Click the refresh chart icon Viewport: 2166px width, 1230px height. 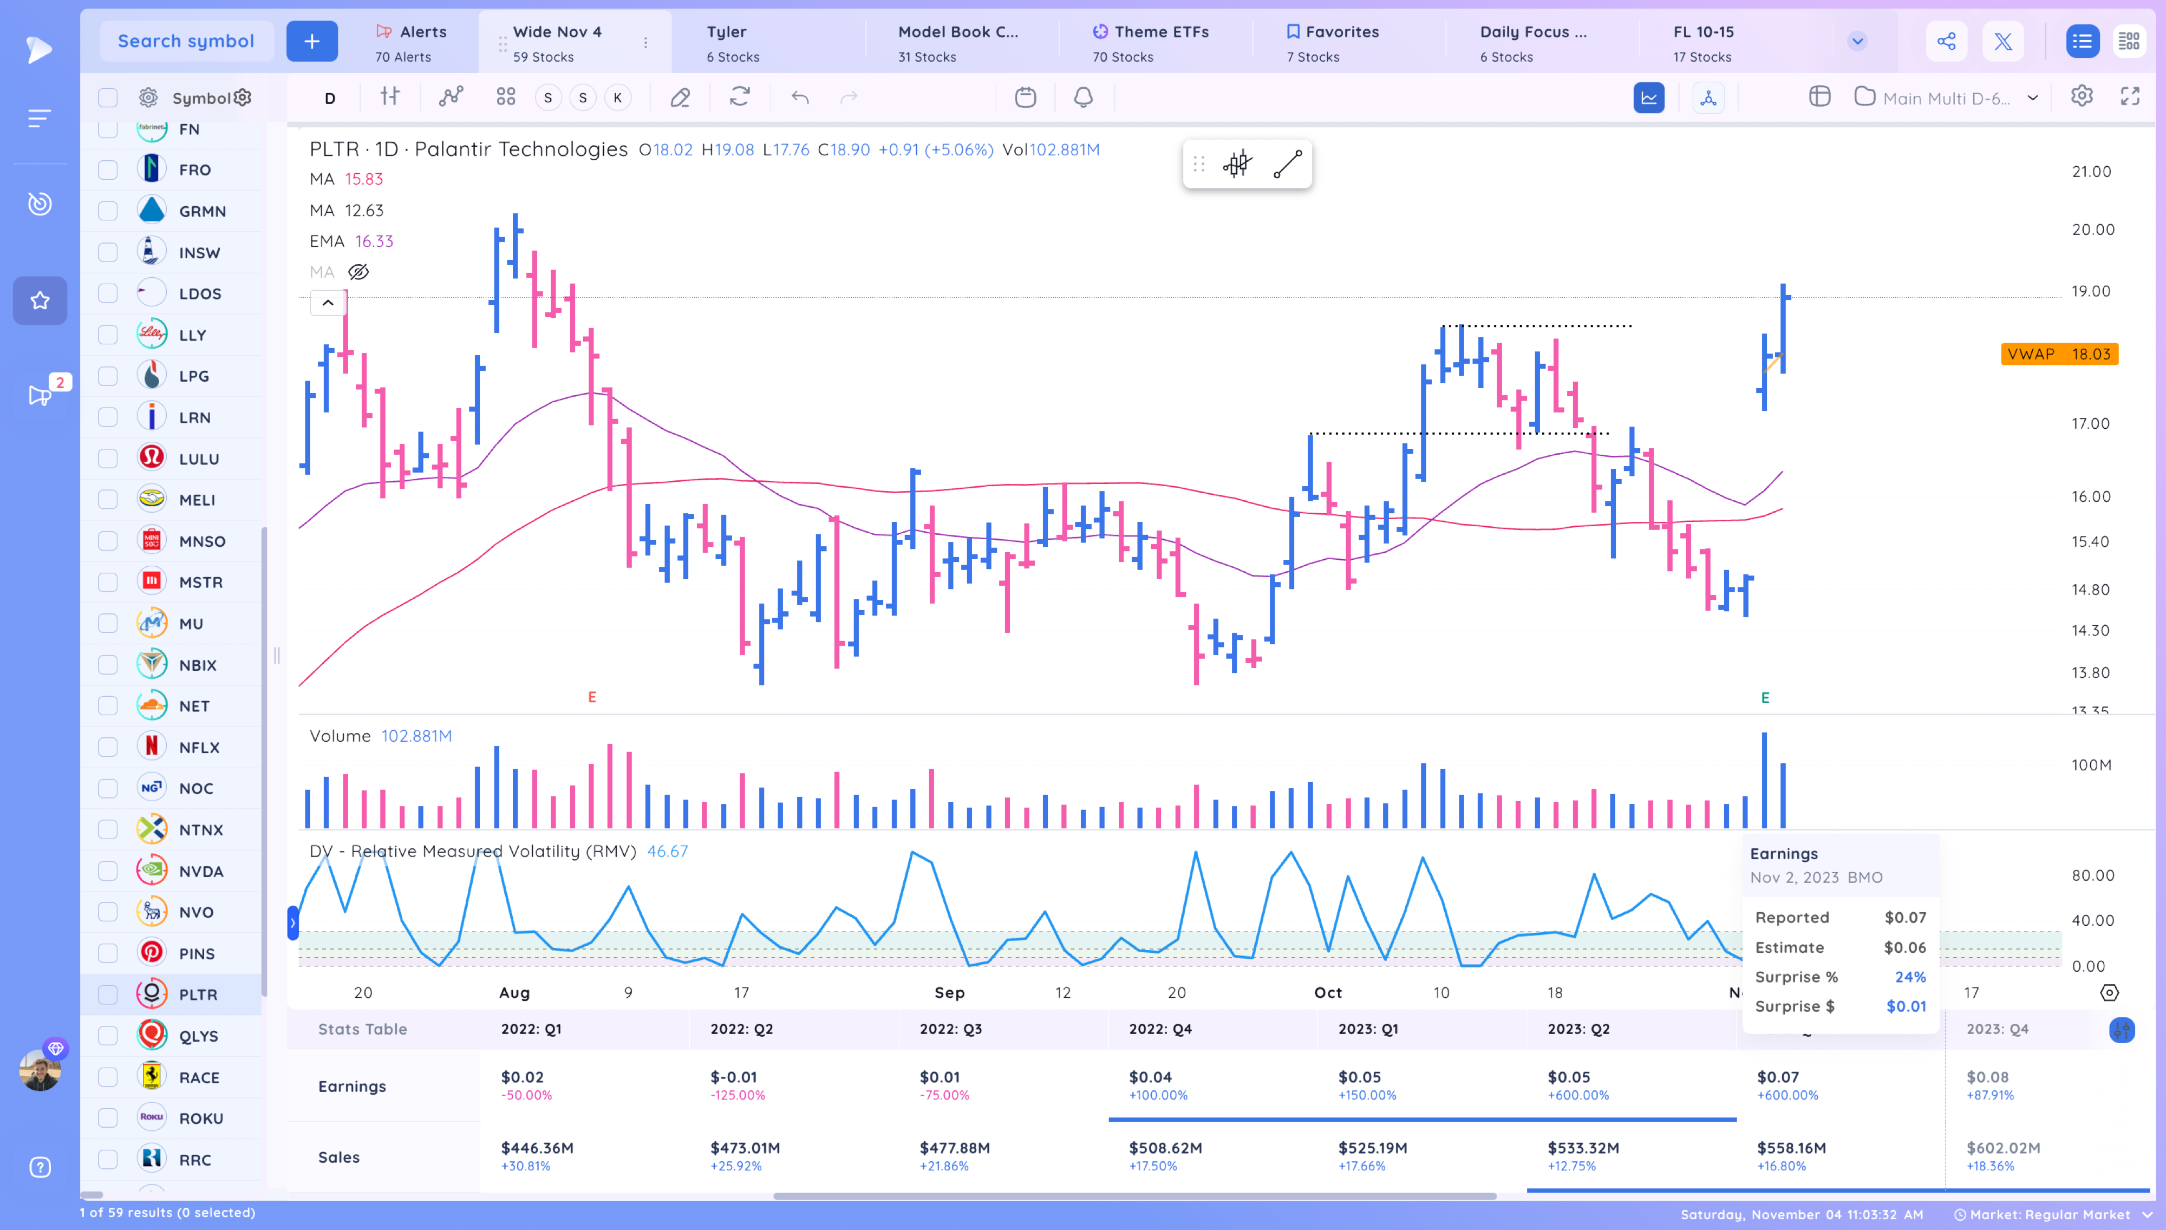[x=740, y=97]
